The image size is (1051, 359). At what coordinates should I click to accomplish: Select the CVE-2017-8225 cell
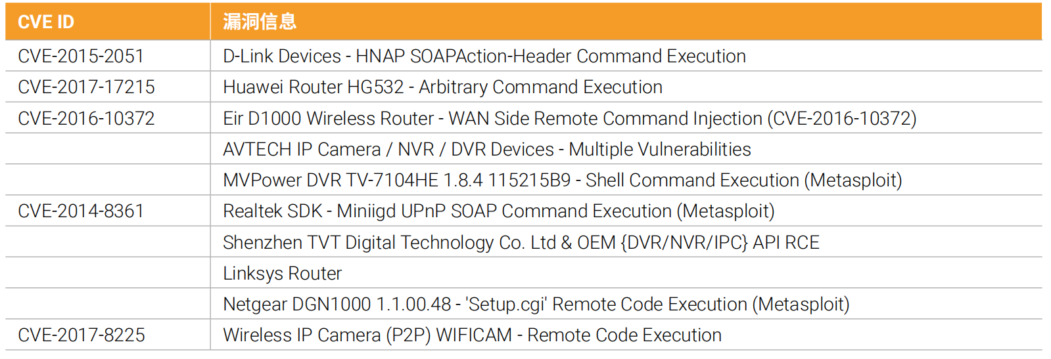coord(82,335)
